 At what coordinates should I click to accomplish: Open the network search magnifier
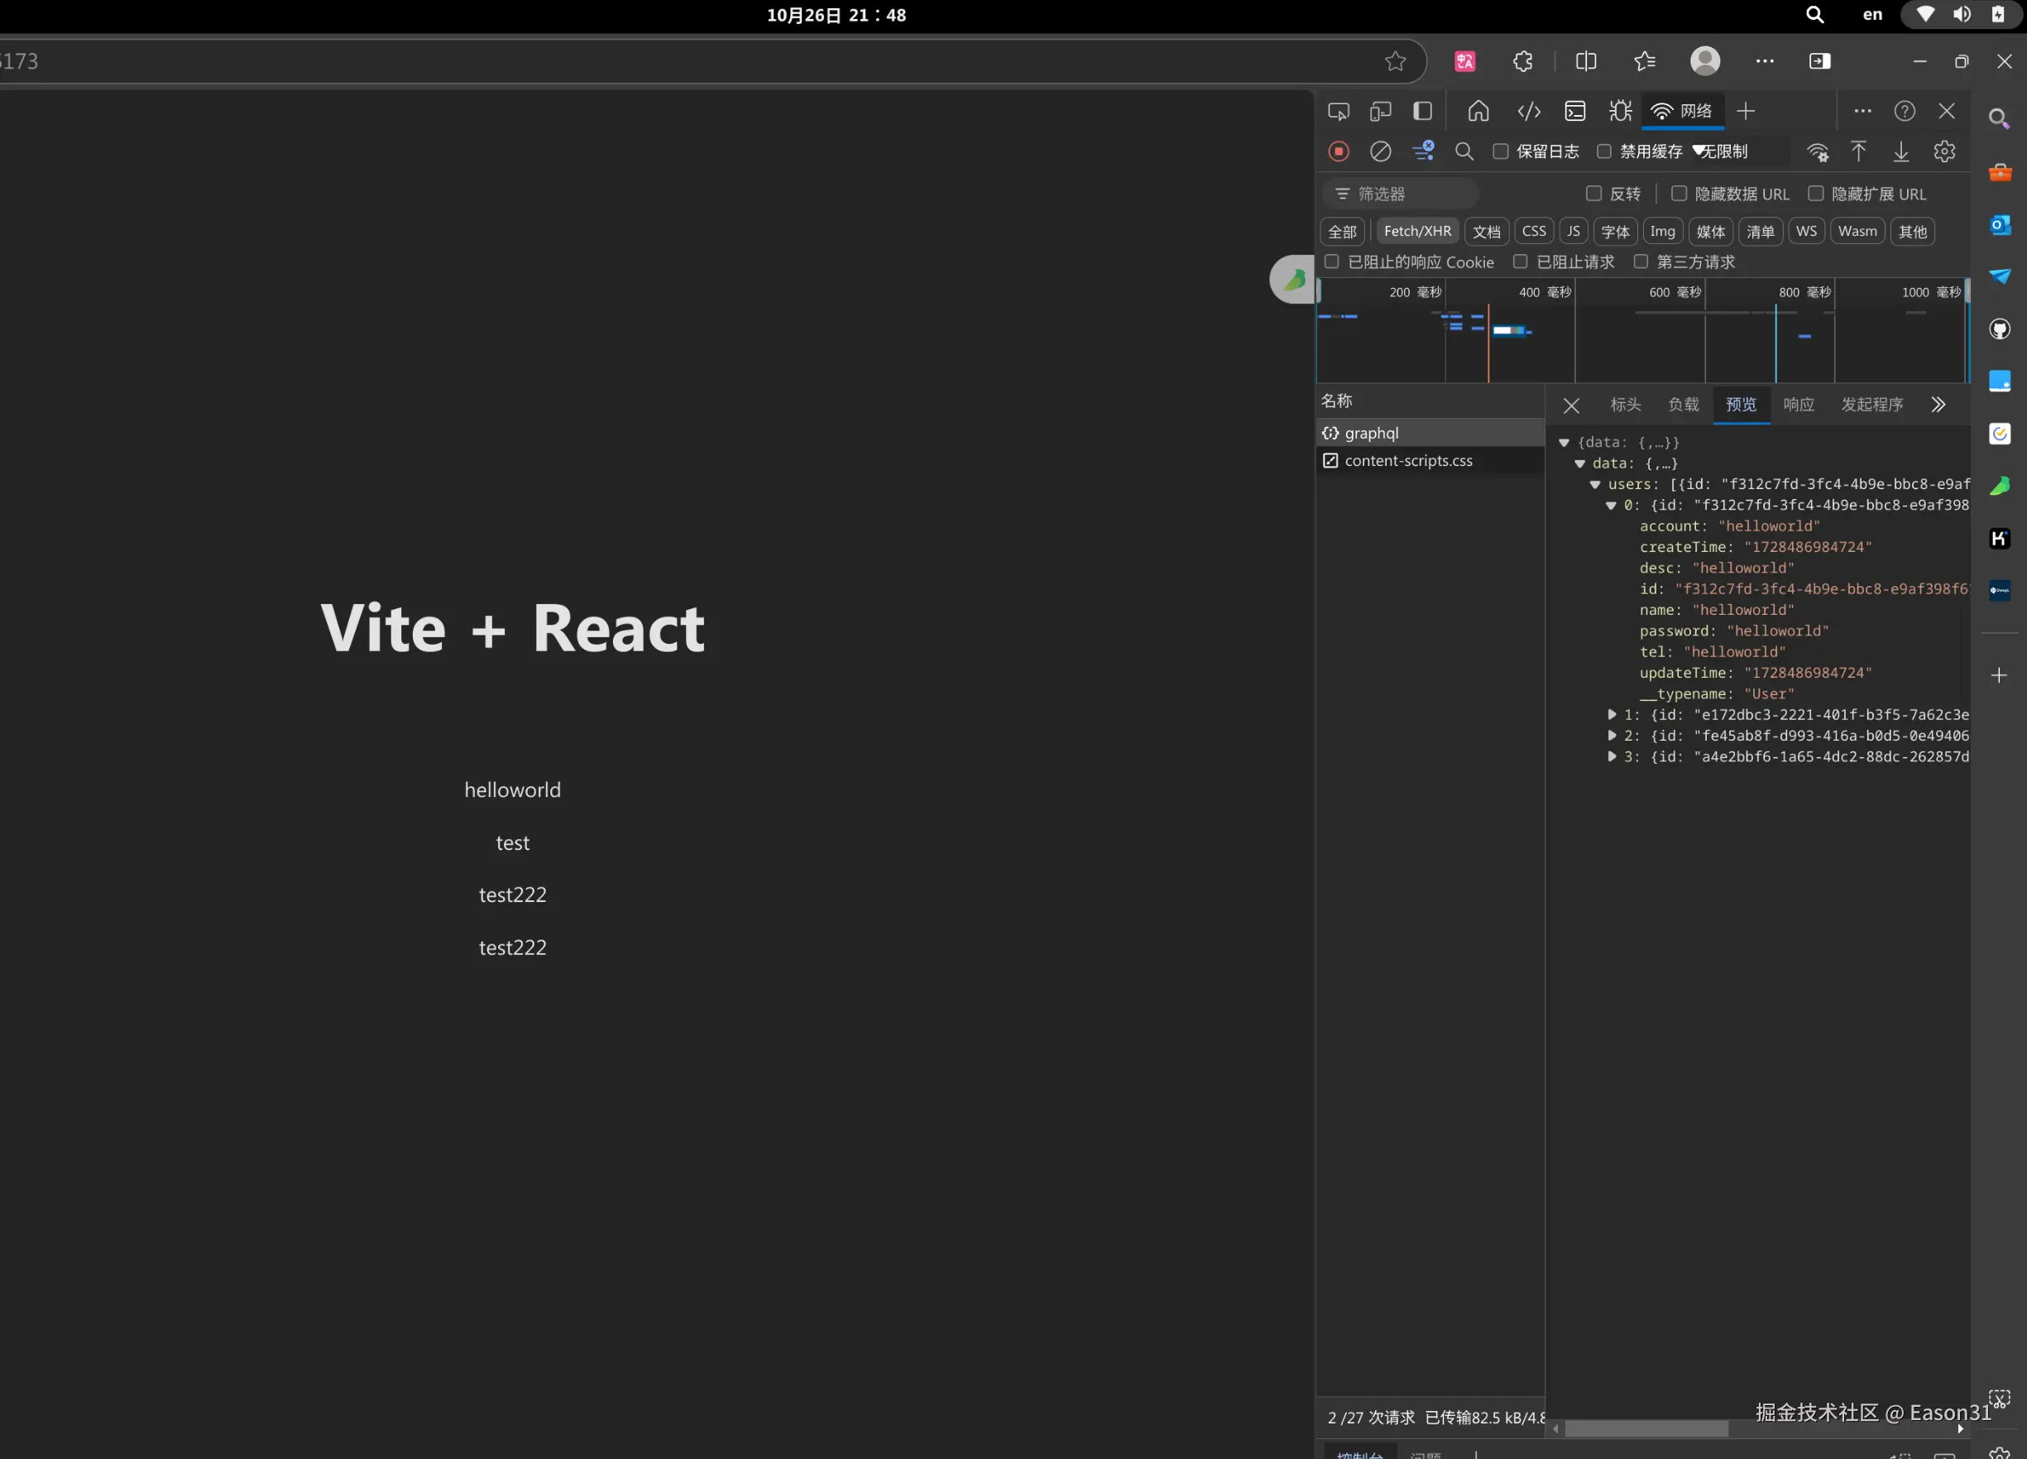point(1464,151)
